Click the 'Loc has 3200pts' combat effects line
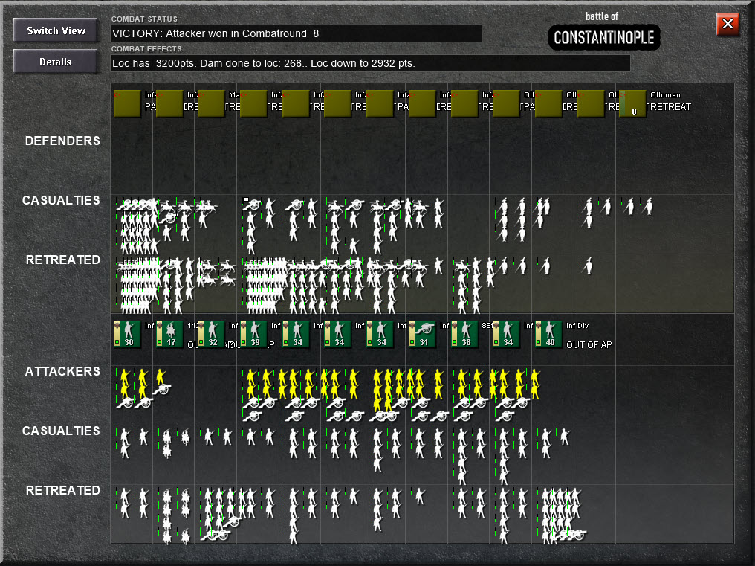 [x=370, y=64]
